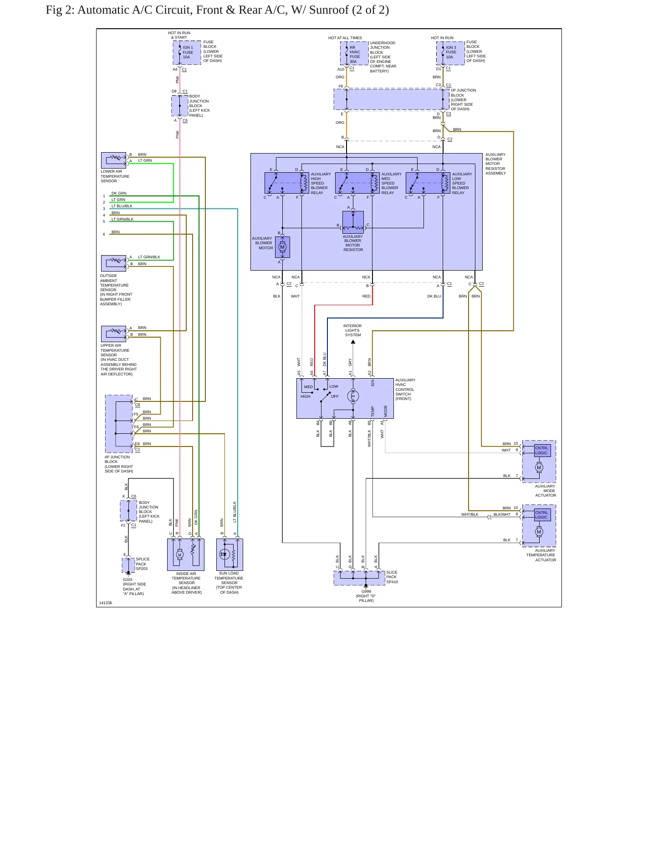The image size is (658, 852).
Task: Click the 'LT GRN' label on wire 2
Action: (118, 200)
